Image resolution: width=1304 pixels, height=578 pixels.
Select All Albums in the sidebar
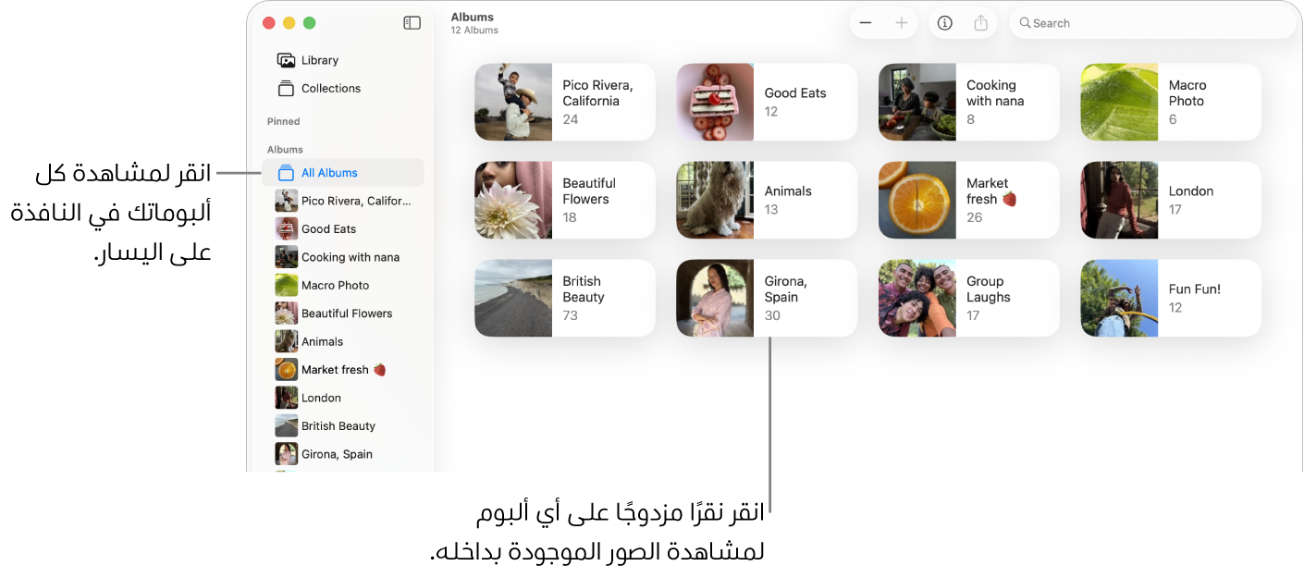click(343, 173)
